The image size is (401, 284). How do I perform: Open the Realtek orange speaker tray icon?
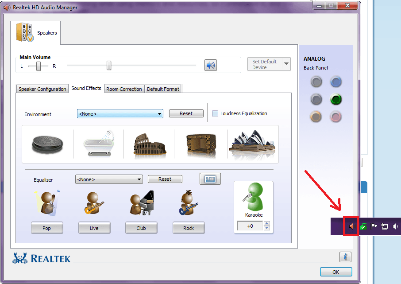[351, 226]
